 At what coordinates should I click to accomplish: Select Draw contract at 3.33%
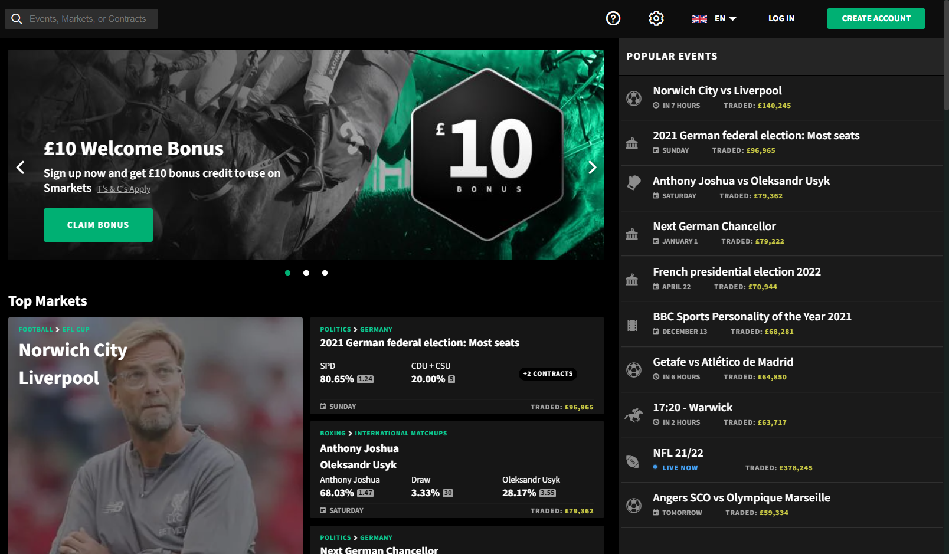(432, 487)
